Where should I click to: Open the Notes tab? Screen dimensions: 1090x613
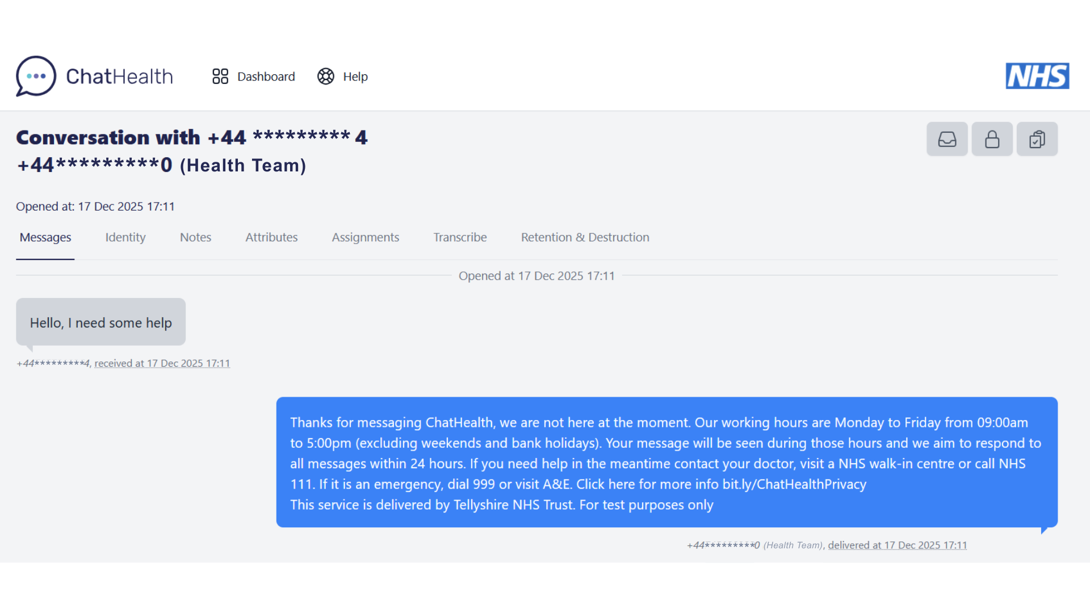(x=195, y=237)
